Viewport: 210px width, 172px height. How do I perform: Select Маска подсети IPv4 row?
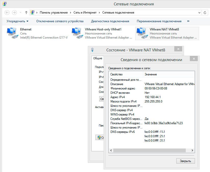152,101
